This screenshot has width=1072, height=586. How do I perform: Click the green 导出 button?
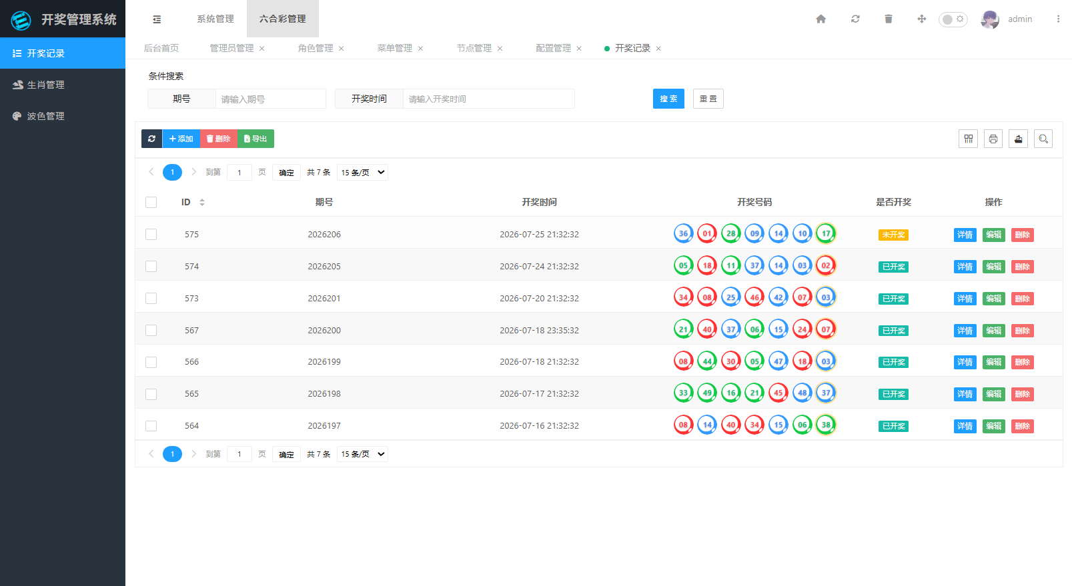point(255,139)
